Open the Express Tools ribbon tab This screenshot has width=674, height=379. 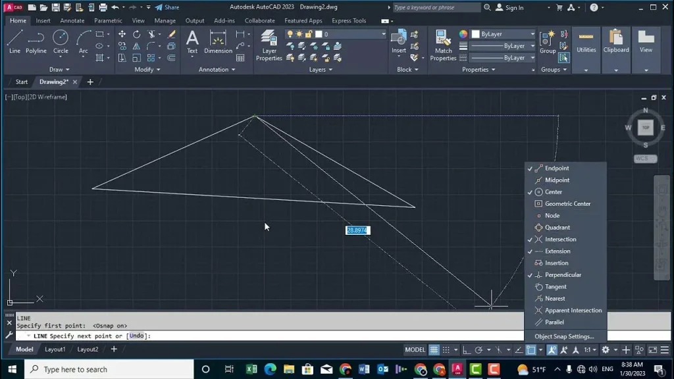coord(349,20)
